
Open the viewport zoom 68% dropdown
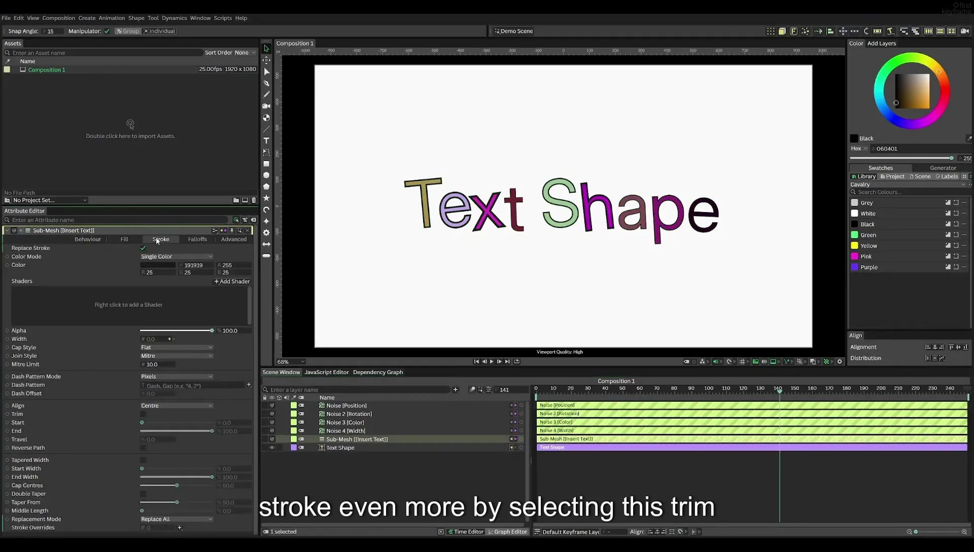[291, 362]
